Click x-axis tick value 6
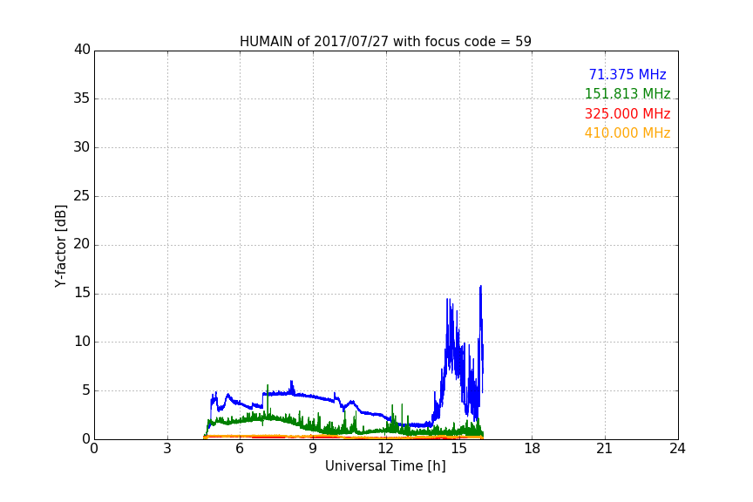 [x=240, y=449]
